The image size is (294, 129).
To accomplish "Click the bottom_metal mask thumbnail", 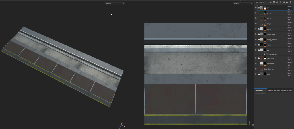I will point(265,34).
